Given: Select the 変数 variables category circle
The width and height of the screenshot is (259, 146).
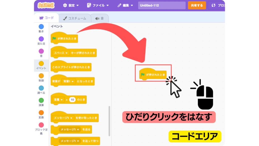Looking at the screenshot, I should click(x=41, y=113).
